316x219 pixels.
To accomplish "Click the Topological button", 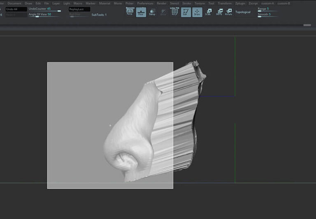I will (243, 12).
